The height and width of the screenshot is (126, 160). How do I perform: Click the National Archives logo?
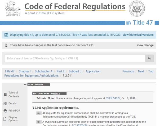[x=13, y=9]
